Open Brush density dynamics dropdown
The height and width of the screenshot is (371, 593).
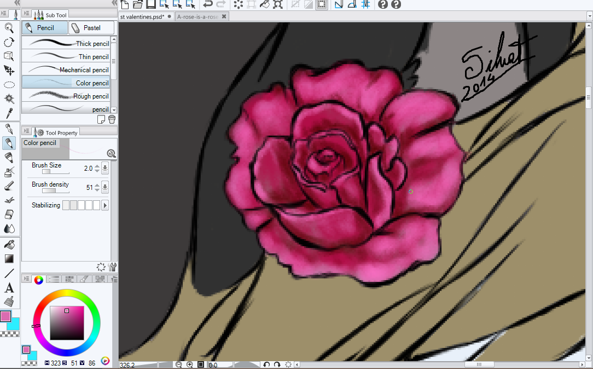pos(105,187)
